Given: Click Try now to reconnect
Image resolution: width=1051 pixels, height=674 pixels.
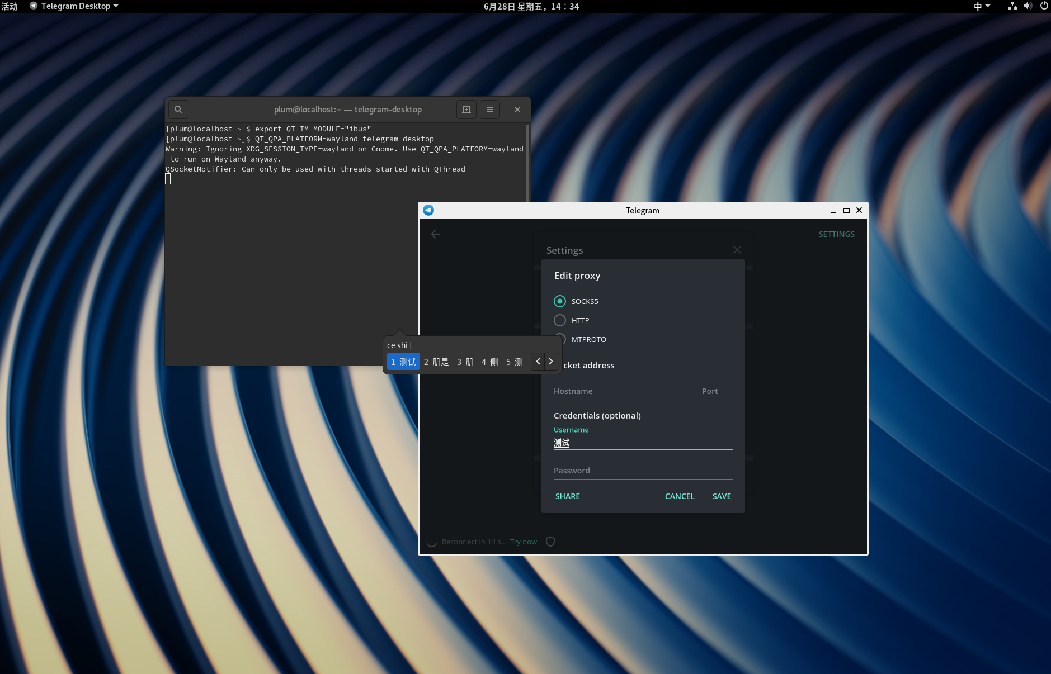Looking at the screenshot, I should pos(522,541).
